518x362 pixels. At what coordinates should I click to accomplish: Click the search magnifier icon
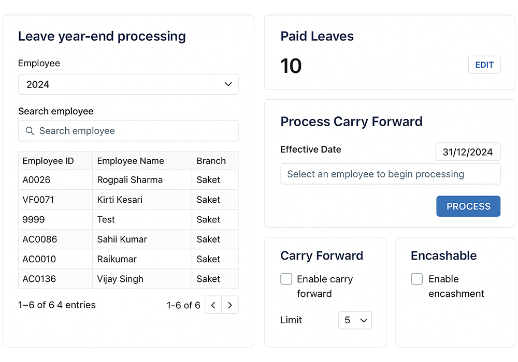point(30,131)
